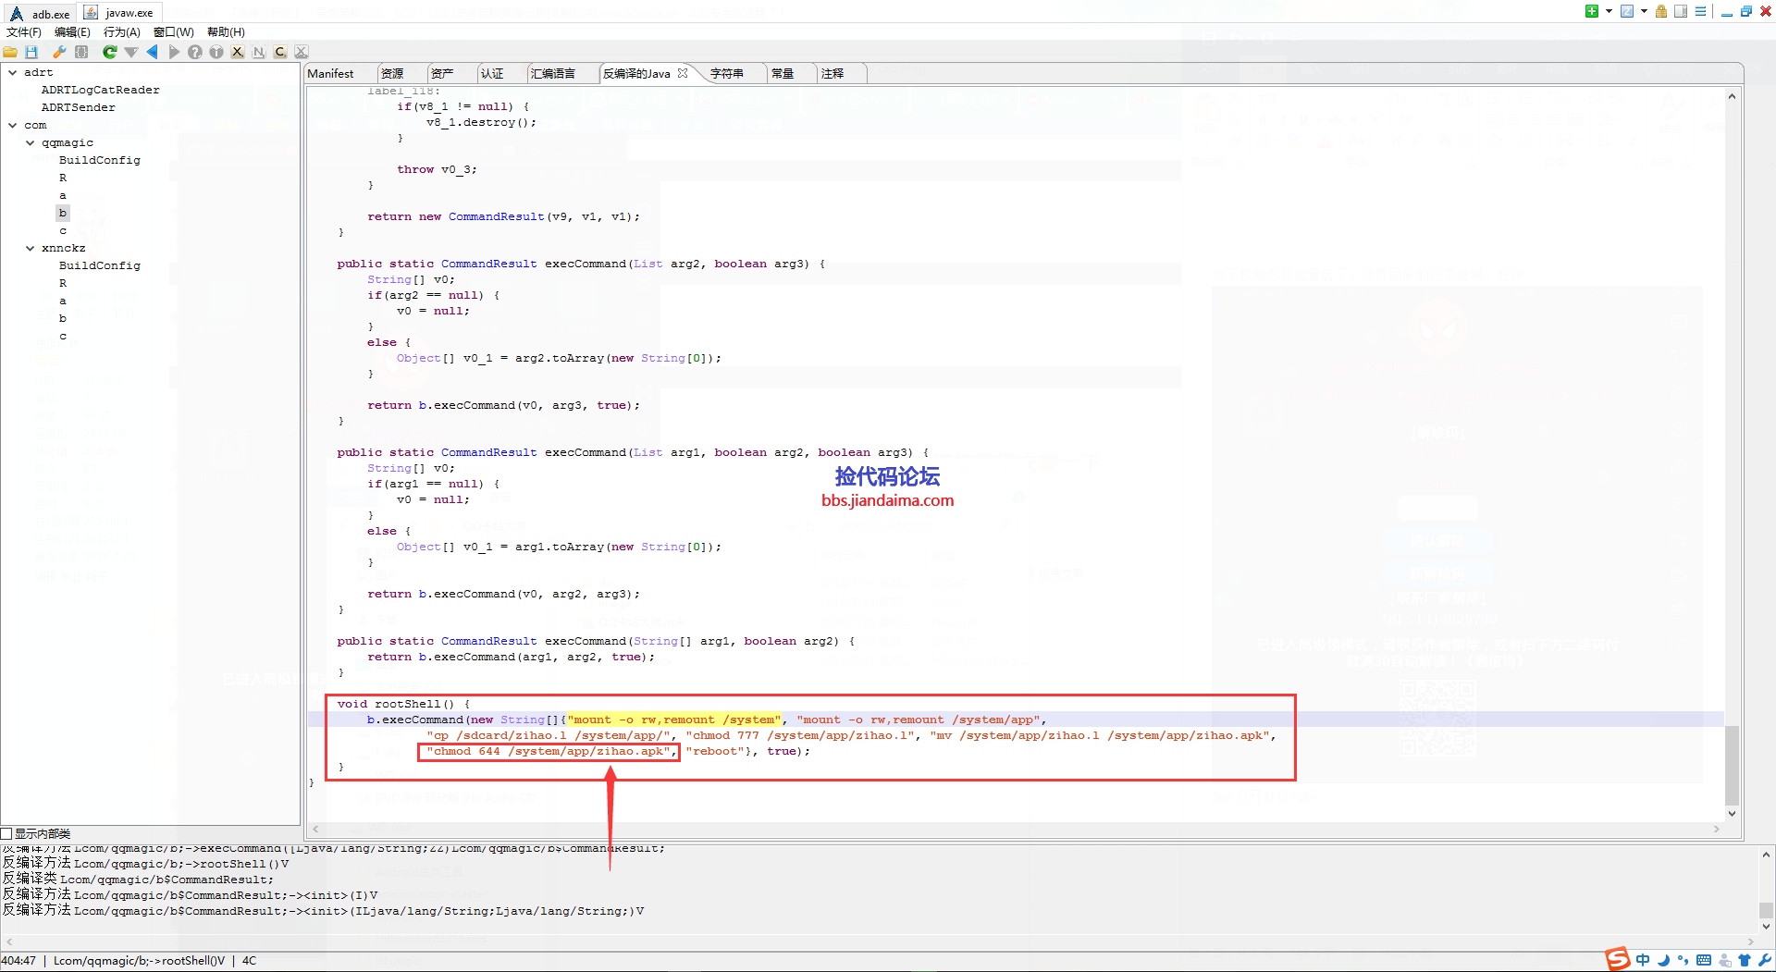Viewport: 1776px width, 972px height.
Task: Toggle the 显示内部类 checkbox
Action: coord(6,833)
